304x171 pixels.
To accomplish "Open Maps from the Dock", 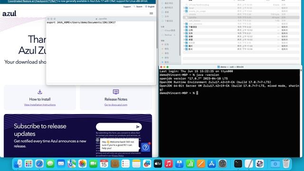I will tap(72, 164).
